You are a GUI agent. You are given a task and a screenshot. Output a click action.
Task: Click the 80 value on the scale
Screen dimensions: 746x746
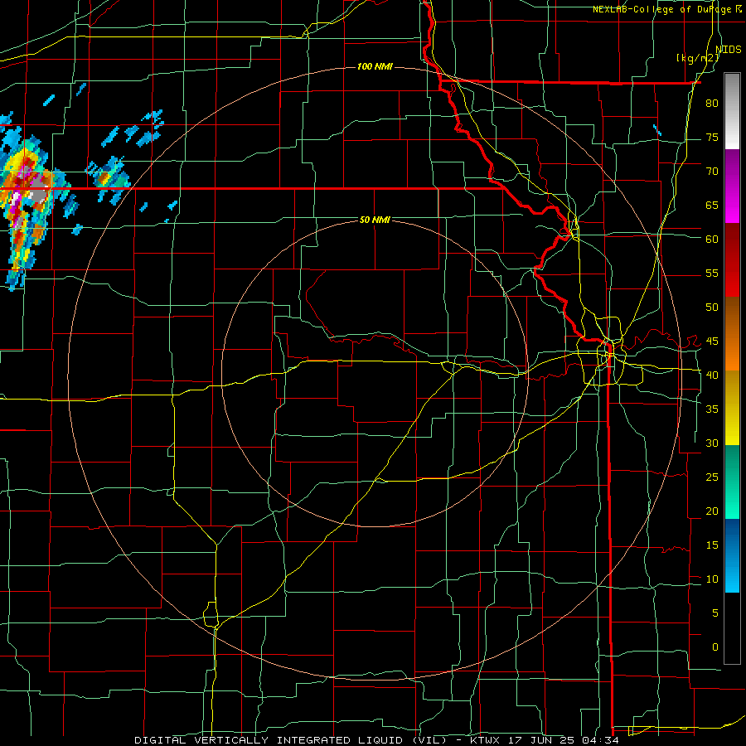click(712, 104)
